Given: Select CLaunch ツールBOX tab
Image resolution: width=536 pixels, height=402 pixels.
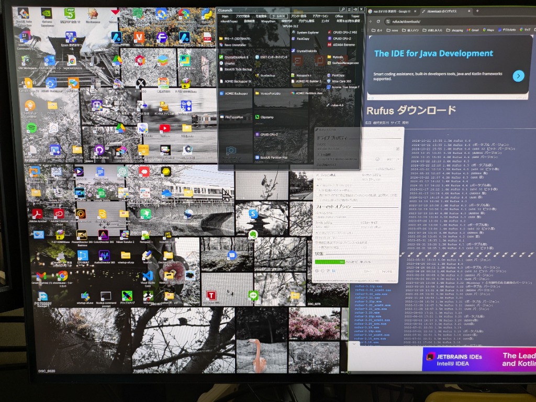Looking at the screenshot, I should pos(278,16).
